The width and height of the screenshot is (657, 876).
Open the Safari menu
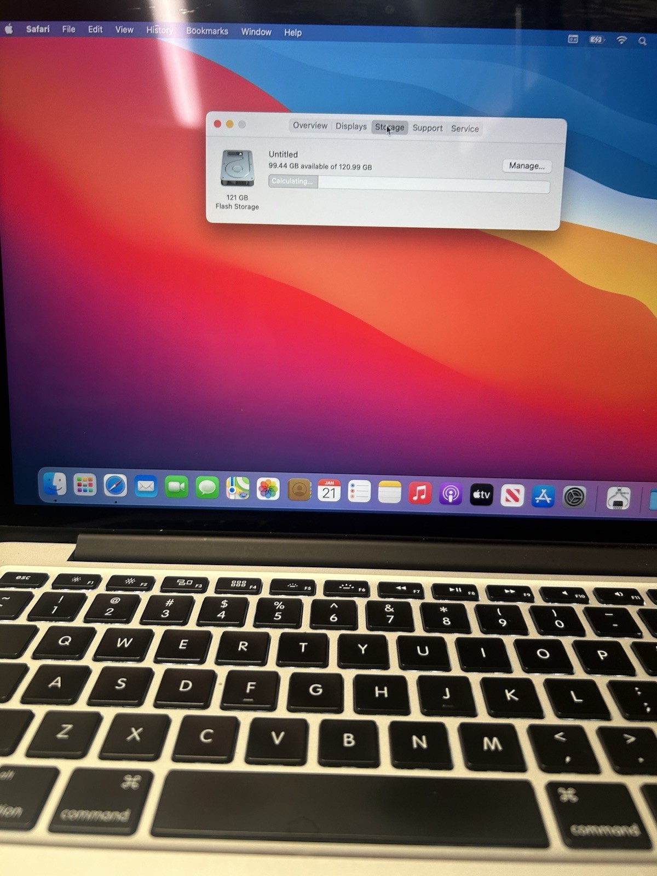pos(38,29)
